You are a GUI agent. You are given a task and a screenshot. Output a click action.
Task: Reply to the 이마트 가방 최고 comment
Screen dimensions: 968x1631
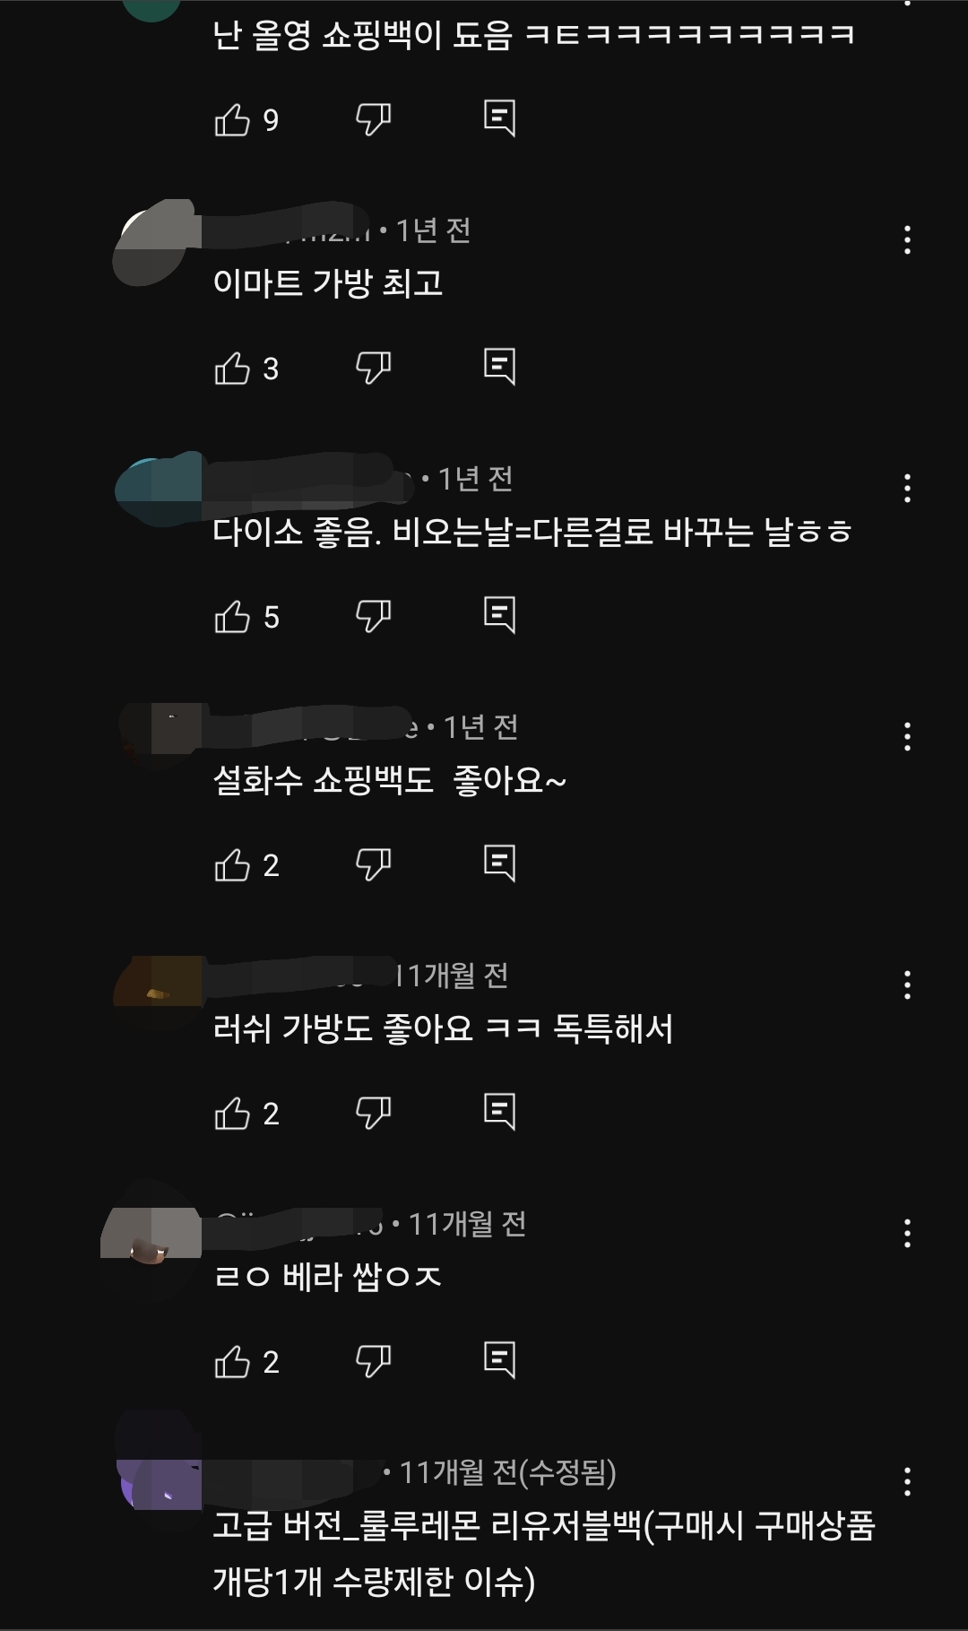coord(499,367)
